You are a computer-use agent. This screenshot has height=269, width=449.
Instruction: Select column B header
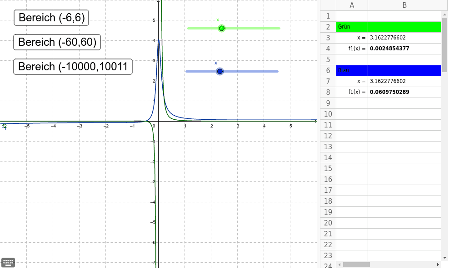[x=404, y=5]
